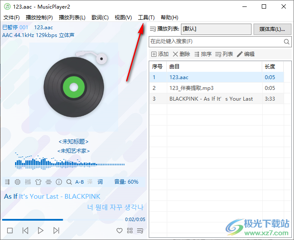
Task: Click 删除 to remove song
Action: pos(181,54)
